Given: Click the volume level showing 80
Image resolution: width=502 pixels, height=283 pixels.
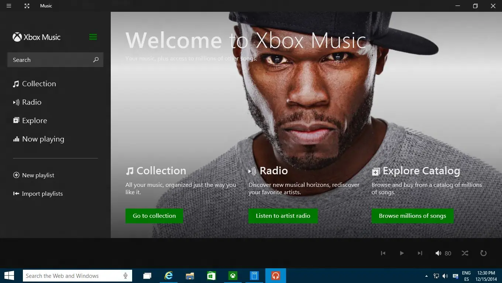Looking at the screenshot, I should pyautogui.click(x=448, y=253).
